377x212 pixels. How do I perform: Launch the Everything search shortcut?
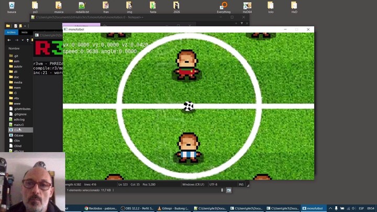[224, 7]
